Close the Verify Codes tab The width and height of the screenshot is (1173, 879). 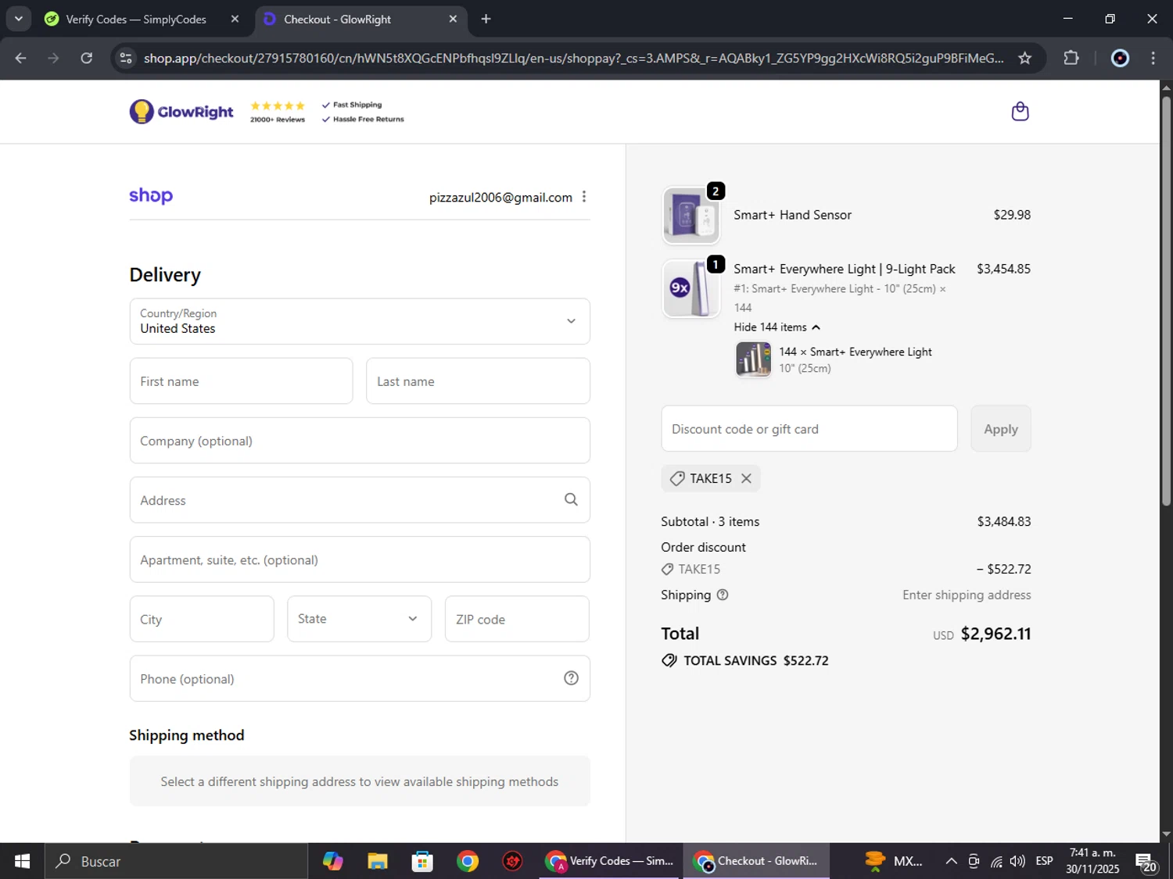tap(235, 19)
